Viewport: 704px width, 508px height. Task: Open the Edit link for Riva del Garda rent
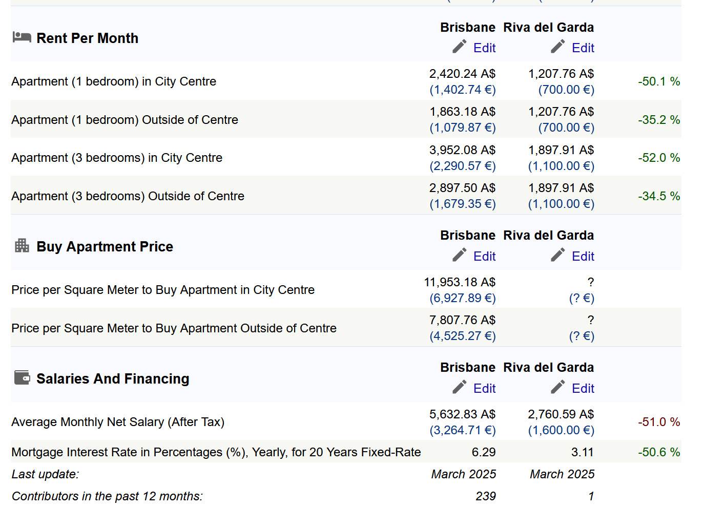583,48
